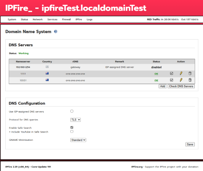Click one.one.one.one rDNS for 1.0.0.1

click(x=75, y=81)
